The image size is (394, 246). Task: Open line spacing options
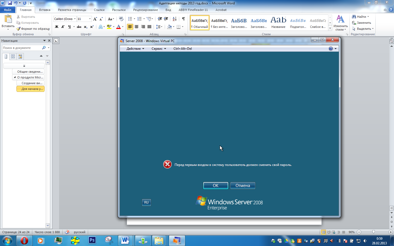click(159, 27)
